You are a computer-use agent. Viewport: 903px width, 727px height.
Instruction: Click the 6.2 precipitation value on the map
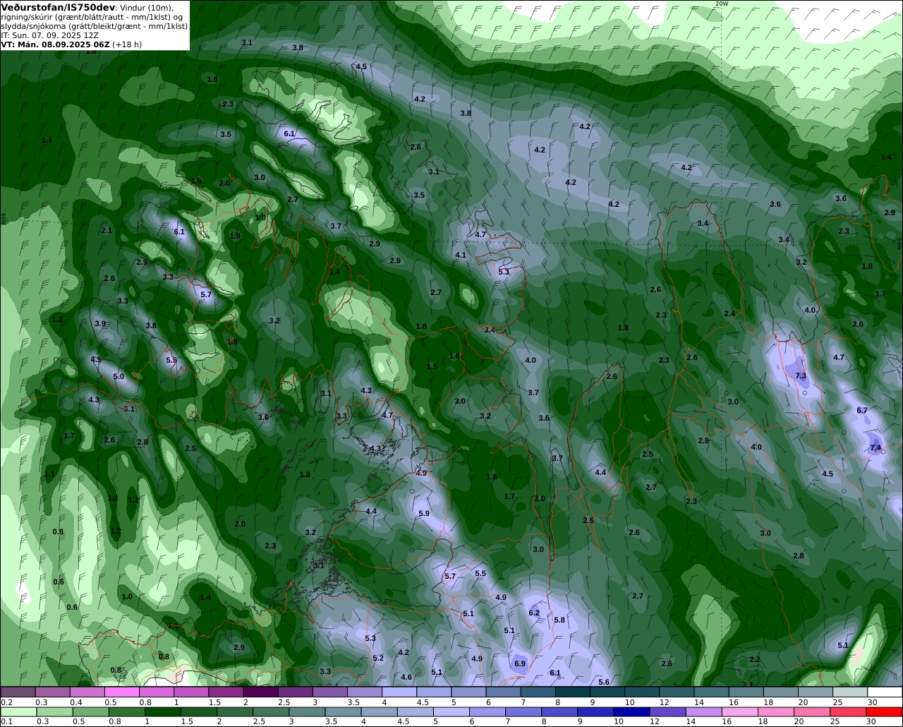pyautogui.click(x=534, y=613)
